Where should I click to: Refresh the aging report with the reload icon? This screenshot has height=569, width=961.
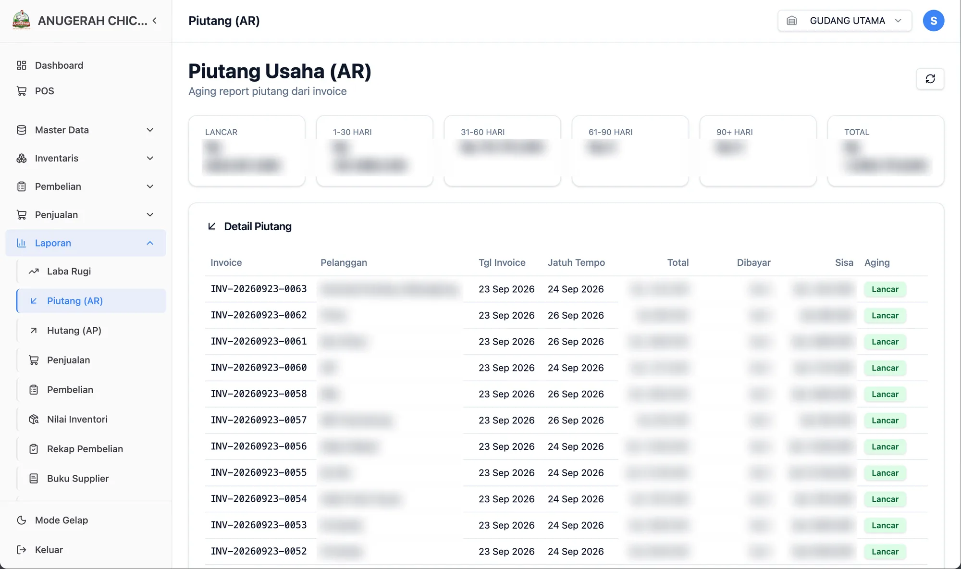(930, 79)
